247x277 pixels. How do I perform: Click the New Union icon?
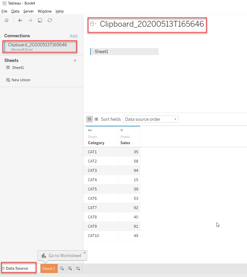pyautogui.click(x=8, y=80)
